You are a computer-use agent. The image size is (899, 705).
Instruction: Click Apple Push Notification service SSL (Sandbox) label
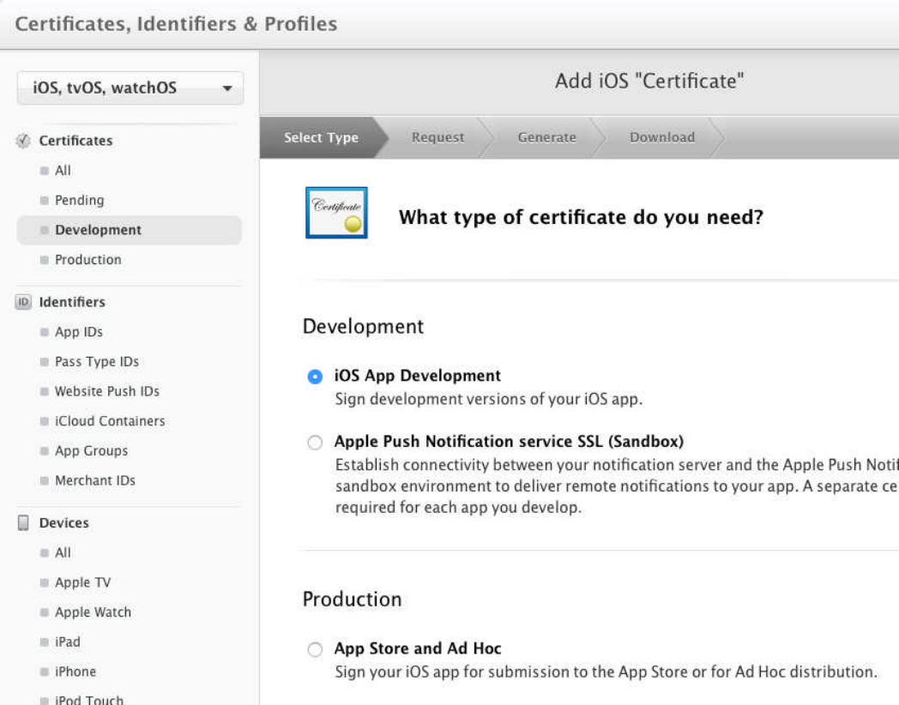pyautogui.click(x=510, y=442)
